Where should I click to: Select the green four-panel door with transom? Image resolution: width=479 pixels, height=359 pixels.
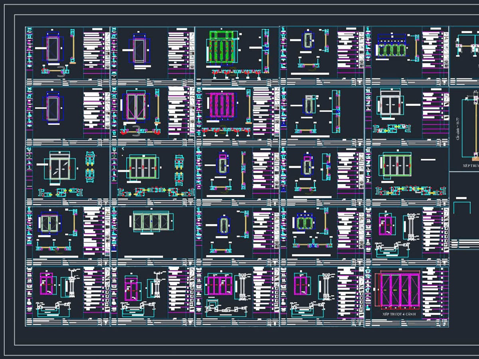point(222,47)
